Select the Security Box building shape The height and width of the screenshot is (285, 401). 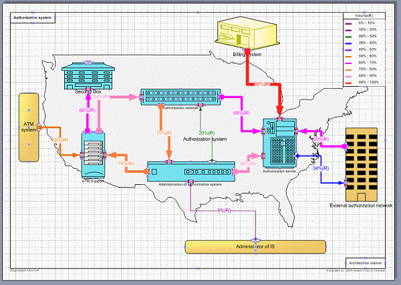coord(88,76)
